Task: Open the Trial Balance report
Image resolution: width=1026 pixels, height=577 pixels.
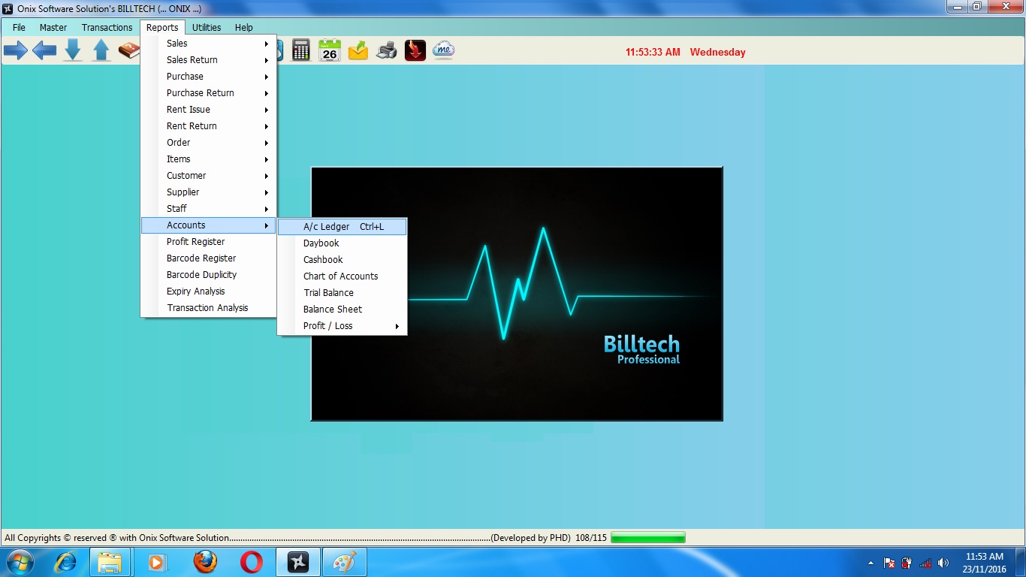Action: tap(343, 293)
